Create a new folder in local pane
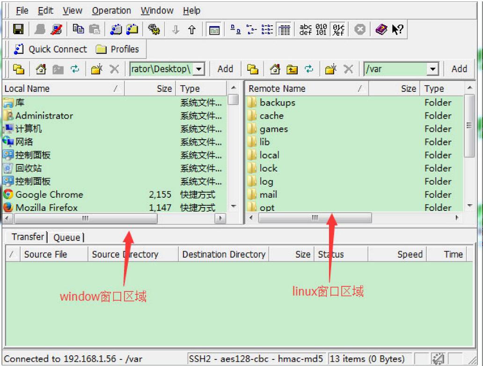The width and height of the screenshot is (483, 366). click(x=97, y=69)
